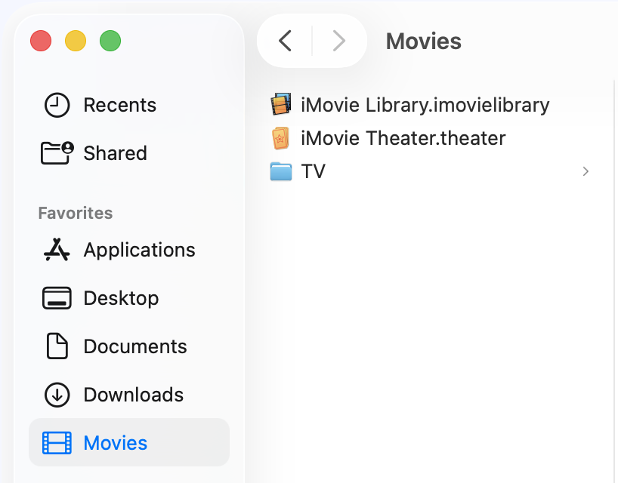618x483 pixels.
Task: Select the iMovie Theater ticket icon
Action: coord(281,138)
